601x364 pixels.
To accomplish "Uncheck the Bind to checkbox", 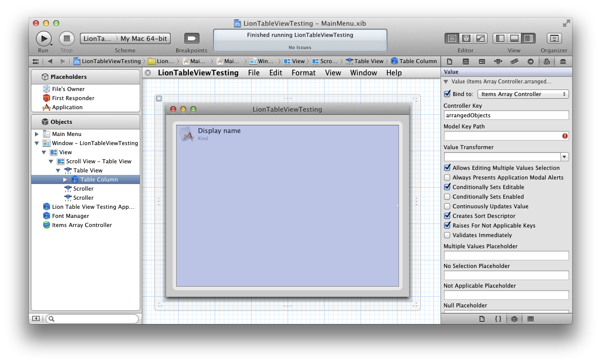I will (x=447, y=94).
